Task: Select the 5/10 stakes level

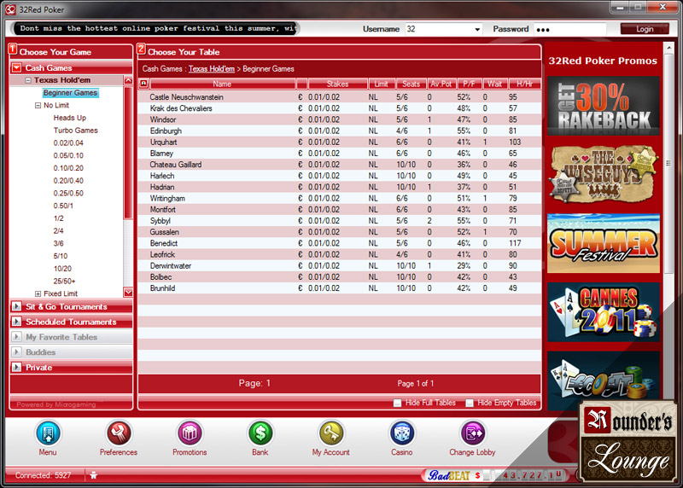Action: pos(61,256)
